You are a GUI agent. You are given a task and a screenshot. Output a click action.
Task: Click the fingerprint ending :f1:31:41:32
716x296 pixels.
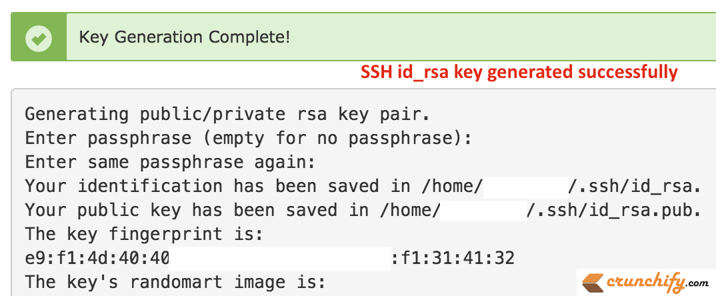pos(453,259)
